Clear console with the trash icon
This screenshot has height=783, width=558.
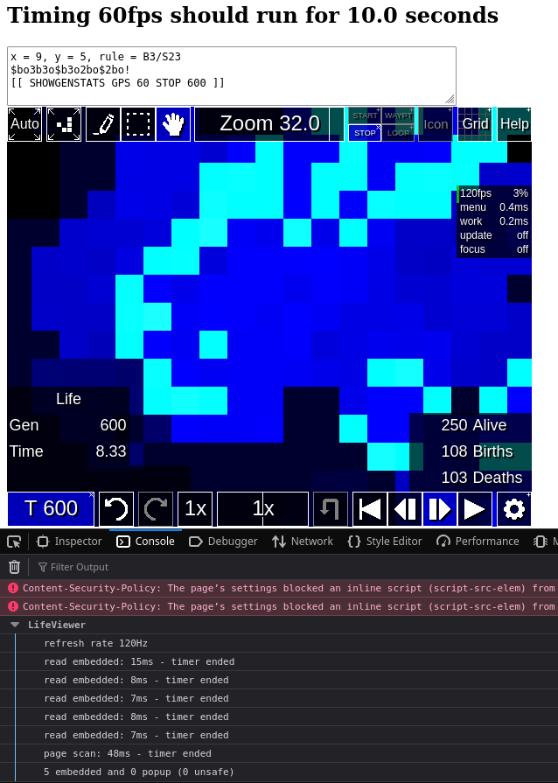(15, 567)
